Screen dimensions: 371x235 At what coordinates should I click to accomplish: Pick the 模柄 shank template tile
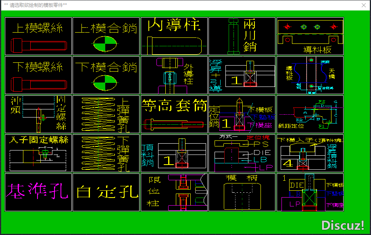[242, 192]
